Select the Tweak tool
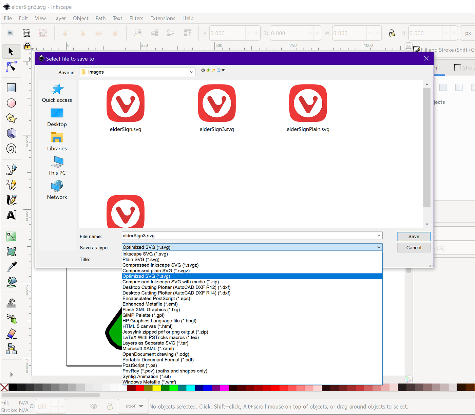 (11, 303)
